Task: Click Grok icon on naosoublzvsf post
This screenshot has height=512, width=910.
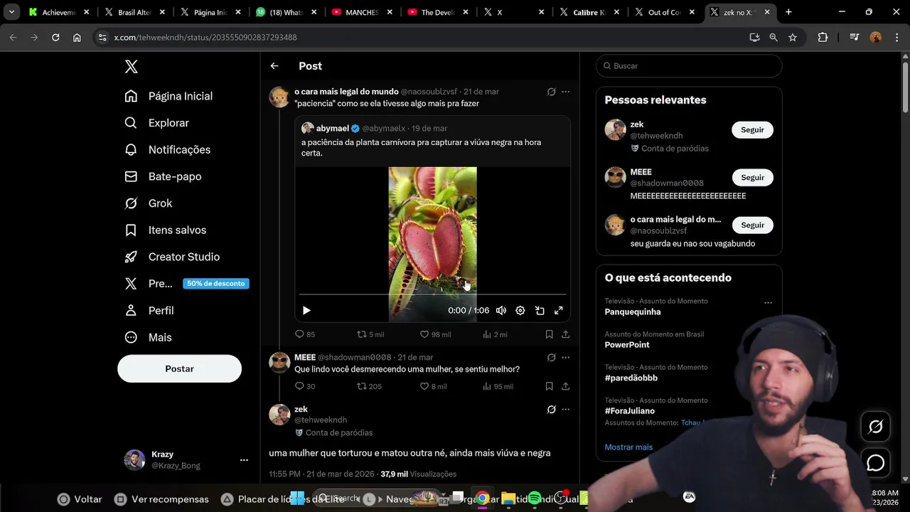Action: point(551,92)
